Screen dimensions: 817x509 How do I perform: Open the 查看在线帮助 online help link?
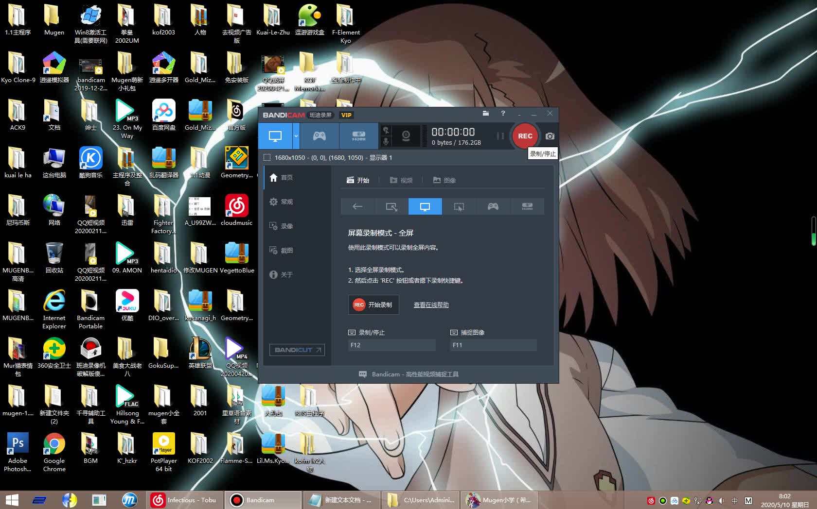tap(431, 305)
